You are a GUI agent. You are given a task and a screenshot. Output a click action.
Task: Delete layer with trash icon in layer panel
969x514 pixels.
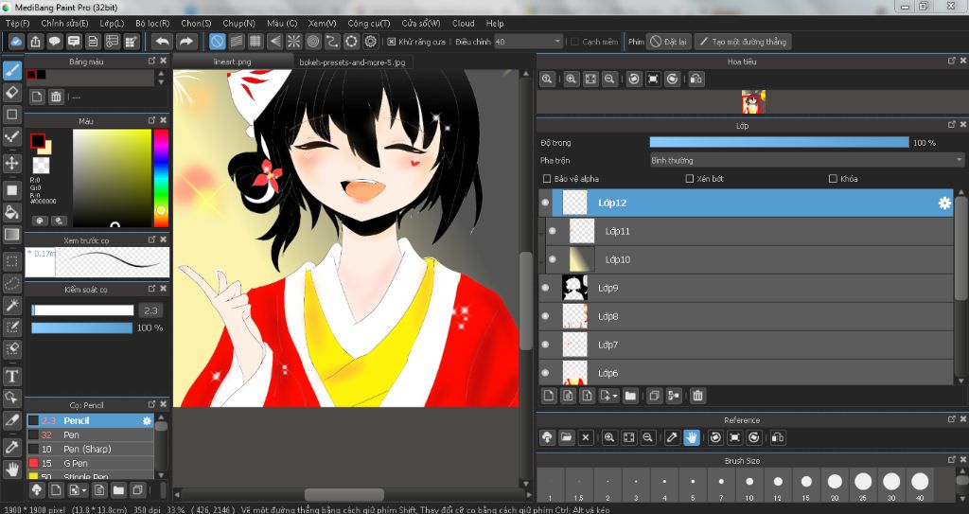click(697, 396)
